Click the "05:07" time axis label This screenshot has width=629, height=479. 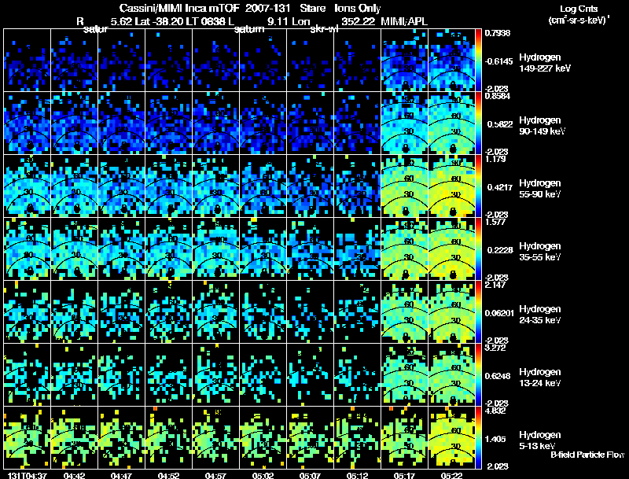point(310,475)
